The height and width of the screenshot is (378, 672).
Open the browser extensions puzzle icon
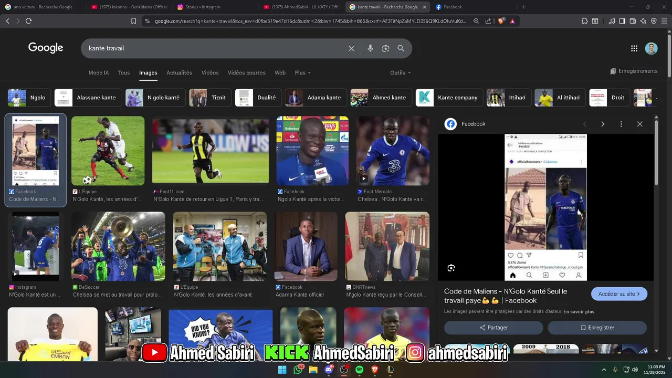[584, 21]
